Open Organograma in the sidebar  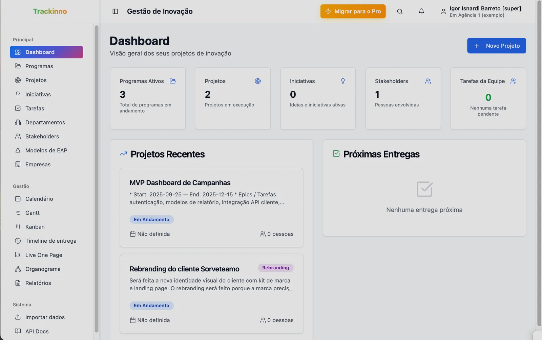pos(46,269)
